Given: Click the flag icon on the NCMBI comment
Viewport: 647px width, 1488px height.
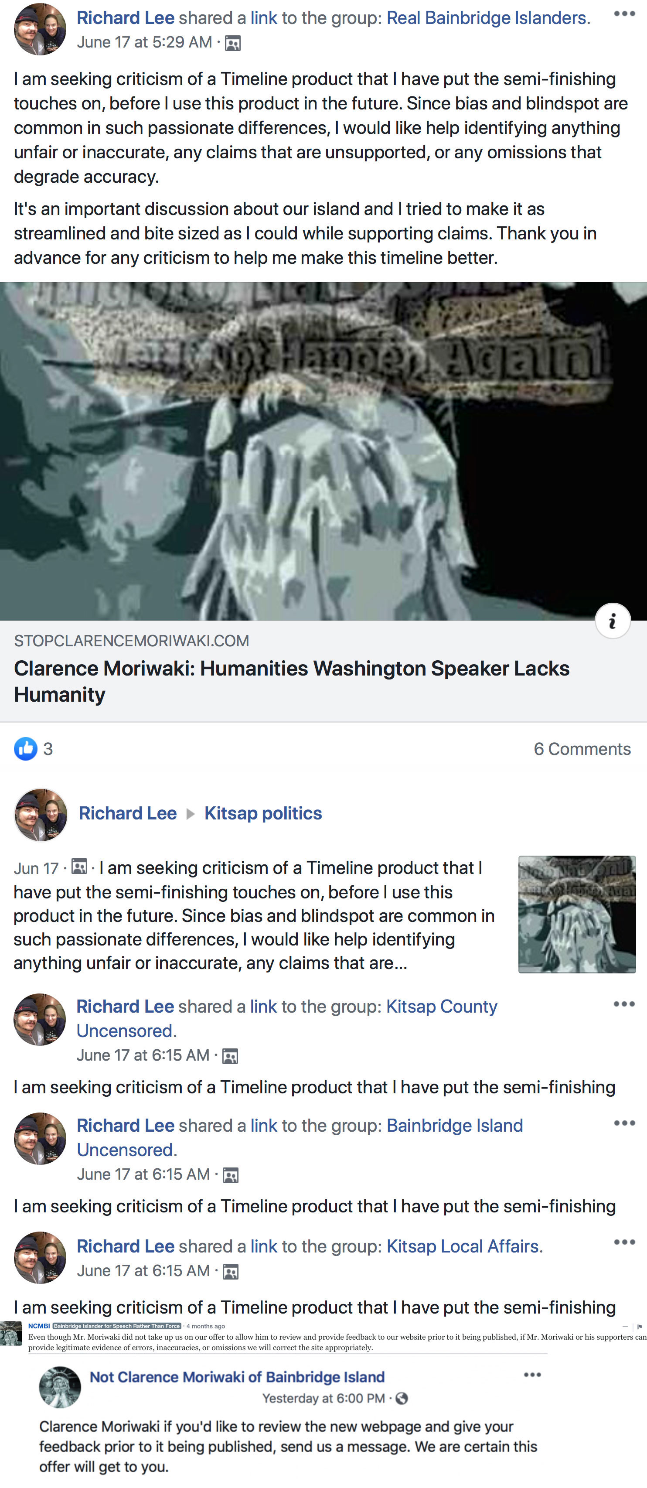Looking at the screenshot, I should coord(640,1326).
